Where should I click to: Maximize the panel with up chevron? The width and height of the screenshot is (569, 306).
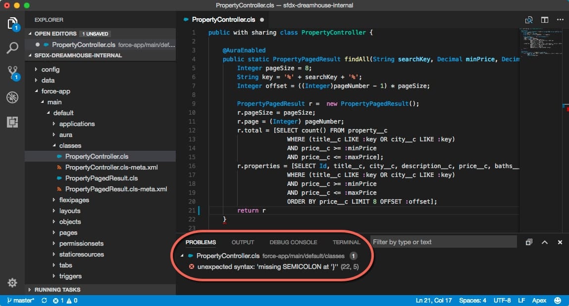[545, 242]
